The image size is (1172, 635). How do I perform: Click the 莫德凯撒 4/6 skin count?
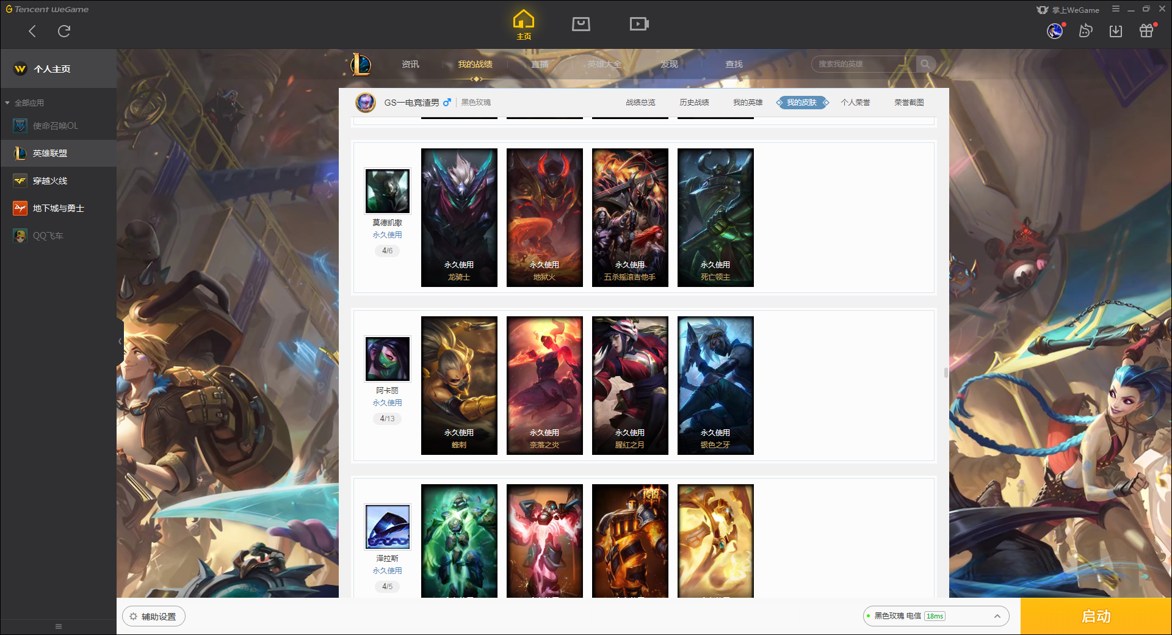[x=388, y=251]
